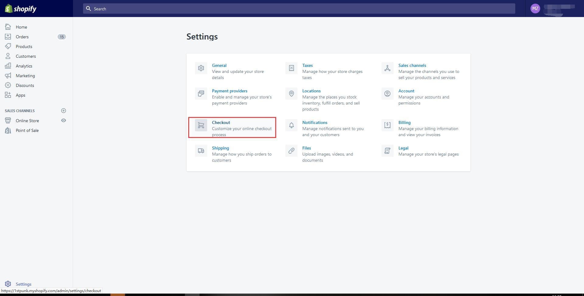Click the search magnifier icon
The height and width of the screenshot is (296, 584).
89,9
